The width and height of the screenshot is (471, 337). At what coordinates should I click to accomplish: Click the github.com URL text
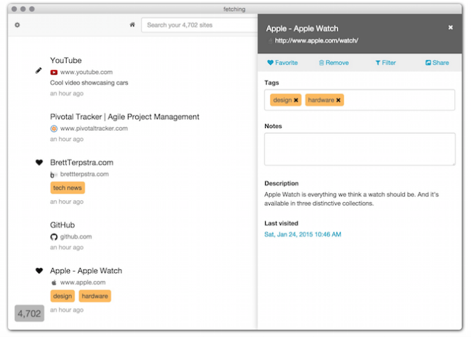click(76, 237)
